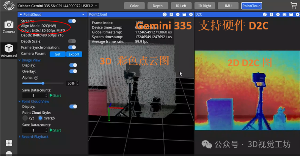Pause the PointCloud panel stream
The image size is (300, 156).
[178, 14]
